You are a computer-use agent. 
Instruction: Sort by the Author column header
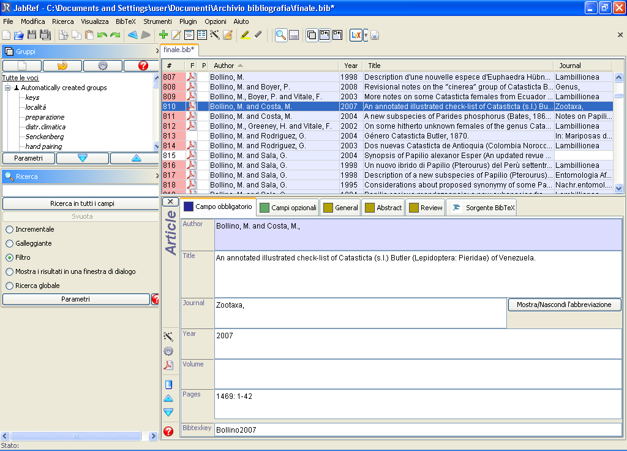(x=224, y=66)
